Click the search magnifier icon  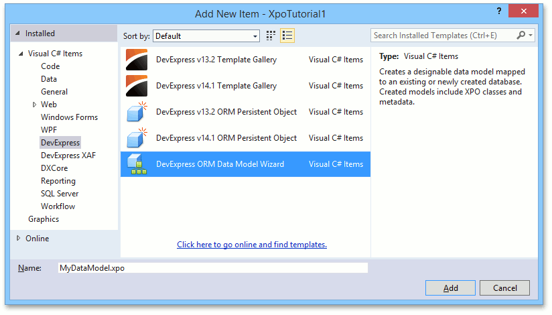point(521,35)
